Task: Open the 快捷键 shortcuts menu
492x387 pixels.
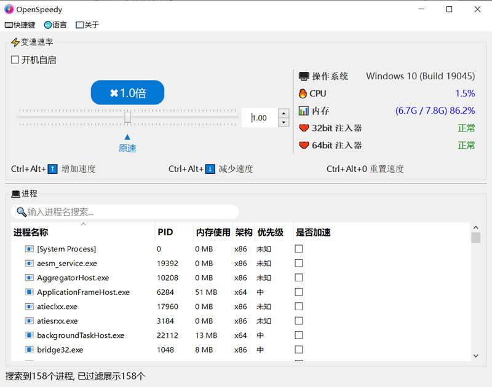Action: pos(20,25)
